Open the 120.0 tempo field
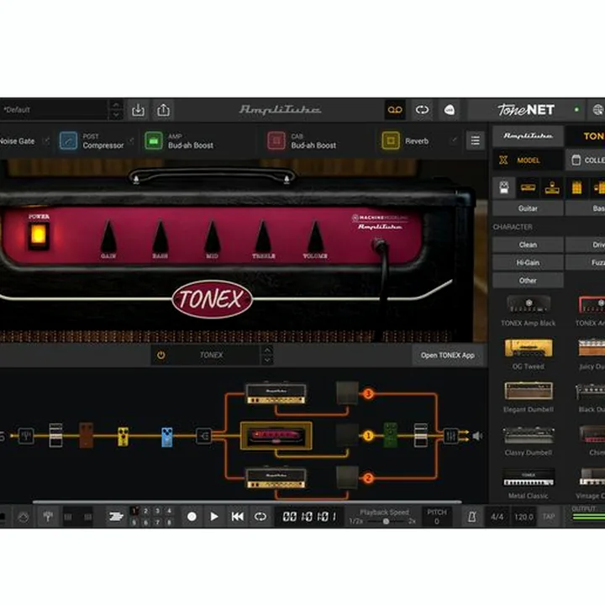The height and width of the screenshot is (605, 605). click(x=523, y=517)
